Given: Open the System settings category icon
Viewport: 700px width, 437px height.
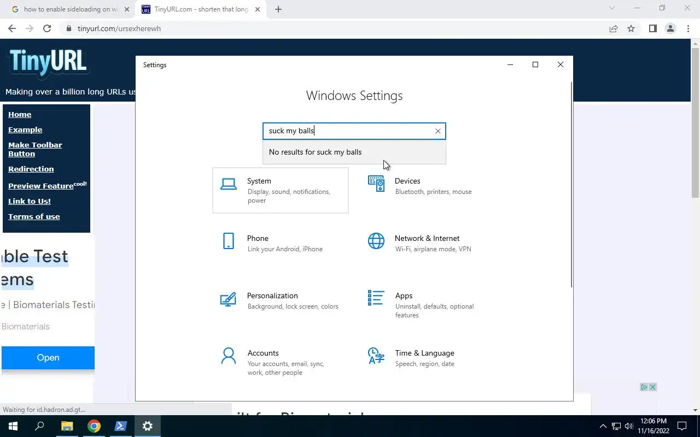Looking at the screenshot, I should coord(229,184).
